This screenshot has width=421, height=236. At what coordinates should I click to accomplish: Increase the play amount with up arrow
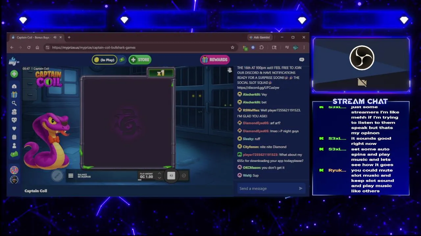[160, 174]
